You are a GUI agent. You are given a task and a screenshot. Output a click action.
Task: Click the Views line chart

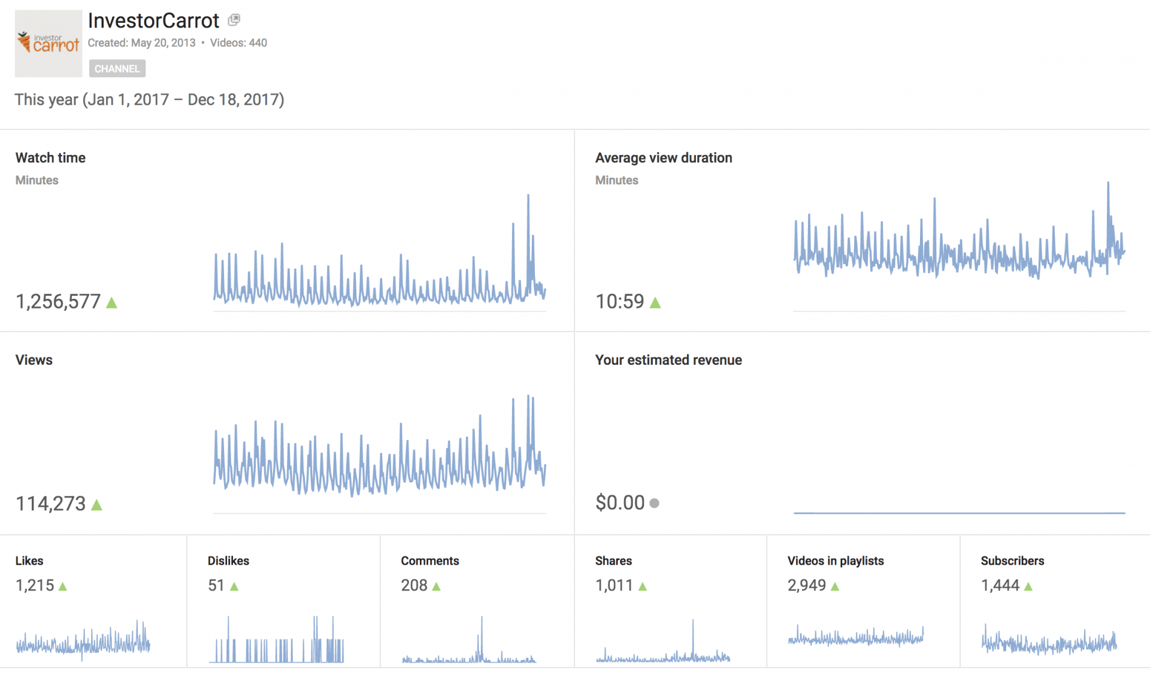tap(380, 453)
